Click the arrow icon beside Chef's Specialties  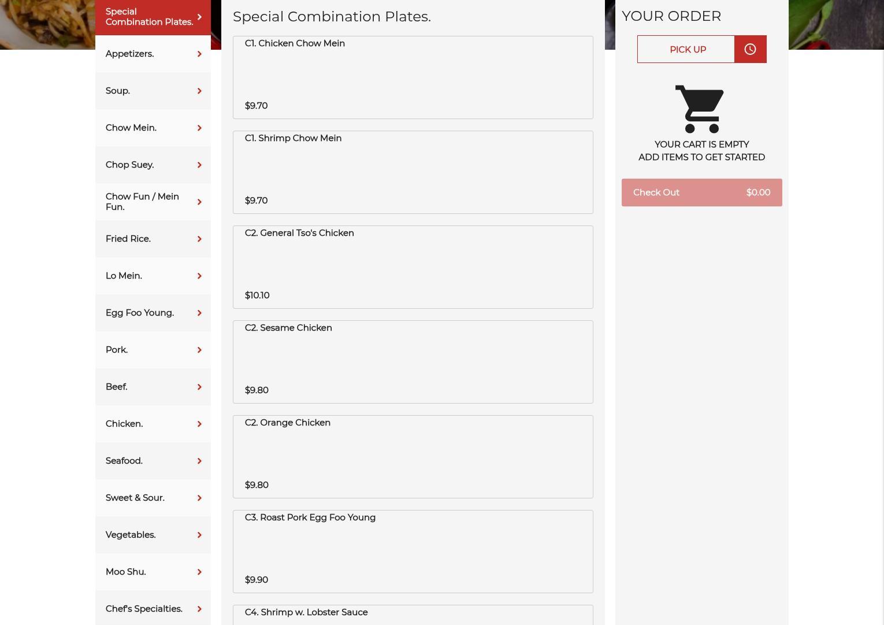tap(199, 609)
